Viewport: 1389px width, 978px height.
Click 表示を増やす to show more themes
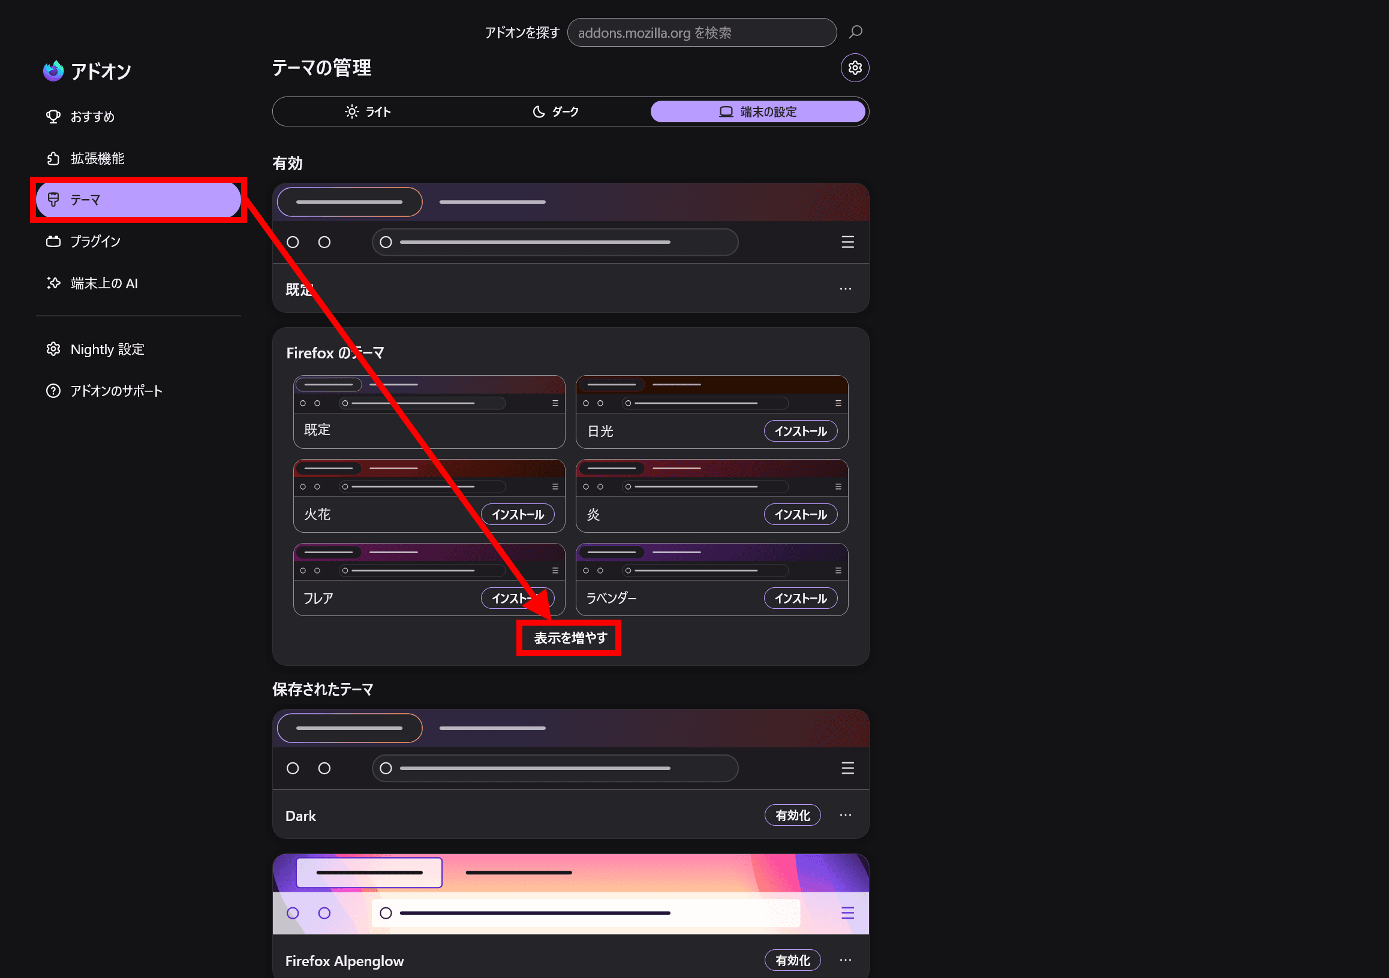click(x=570, y=638)
